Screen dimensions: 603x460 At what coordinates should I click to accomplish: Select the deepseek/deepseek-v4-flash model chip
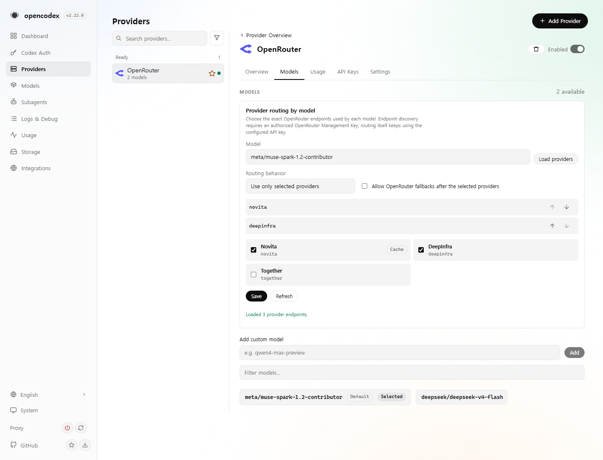461,397
